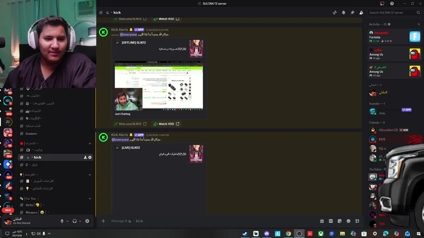Screen dimensions: 424x238
Task: Click Watch VOD button at top of chat
Action: pyautogui.click(x=166, y=19)
